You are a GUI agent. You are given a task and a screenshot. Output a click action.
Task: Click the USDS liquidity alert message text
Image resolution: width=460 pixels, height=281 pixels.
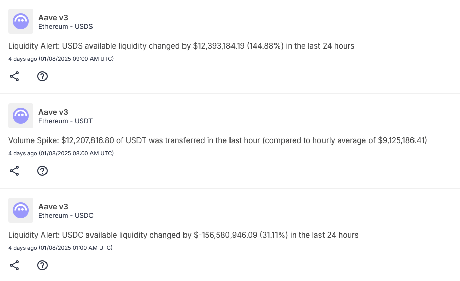click(181, 46)
